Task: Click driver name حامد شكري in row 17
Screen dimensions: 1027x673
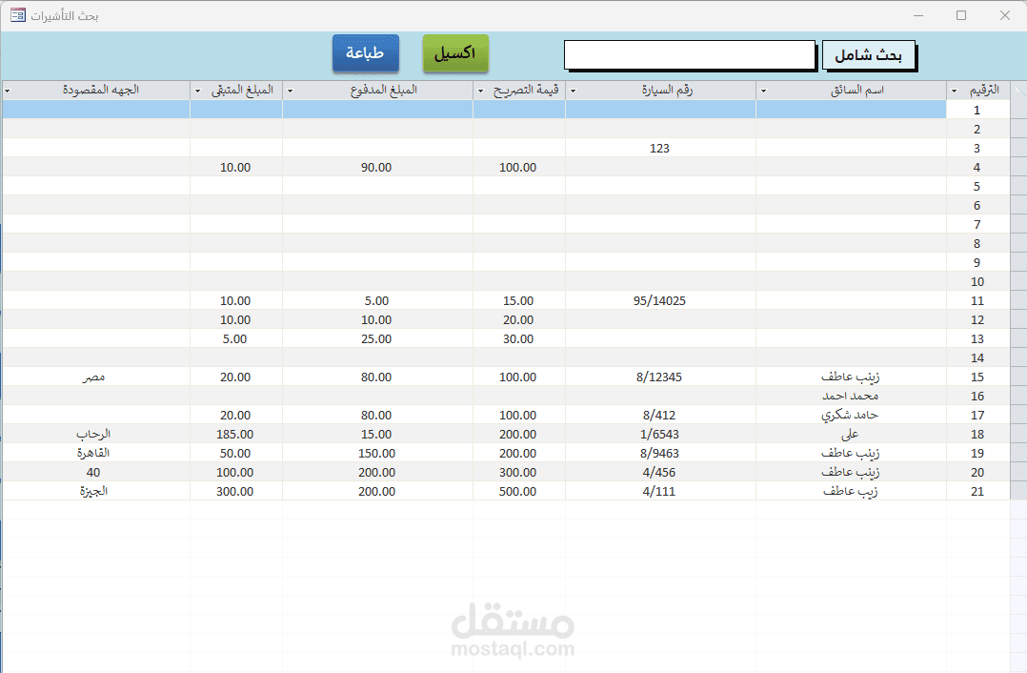Action: tap(851, 415)
